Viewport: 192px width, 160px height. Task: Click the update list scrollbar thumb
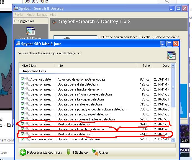[173, 87]
